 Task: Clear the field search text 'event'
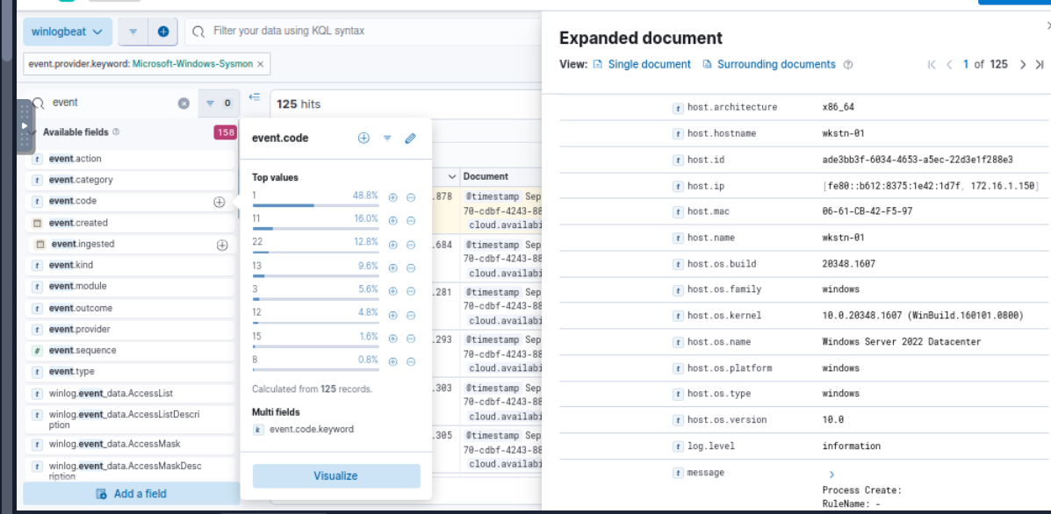(x=184, y=103)
